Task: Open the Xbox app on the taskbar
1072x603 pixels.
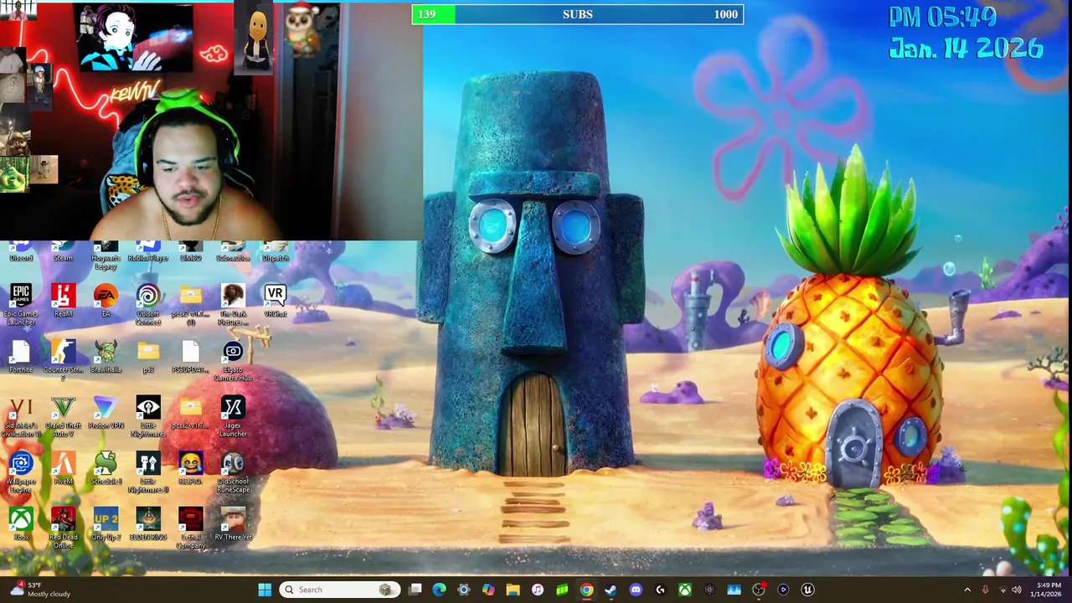Action: click(x=685, y=590)
